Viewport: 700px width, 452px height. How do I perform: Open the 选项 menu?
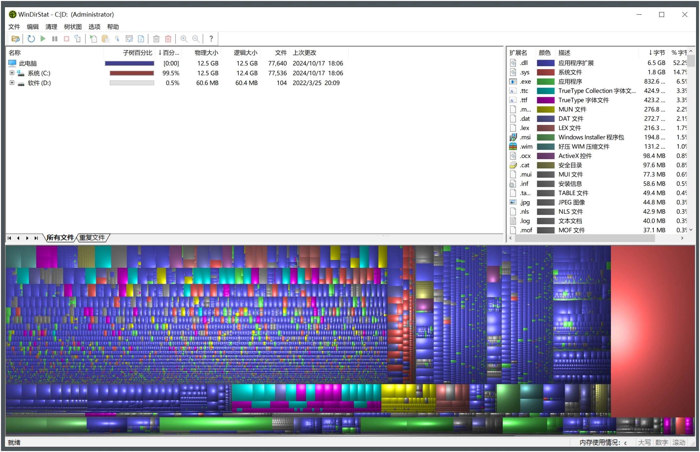[x=95, y=27]
